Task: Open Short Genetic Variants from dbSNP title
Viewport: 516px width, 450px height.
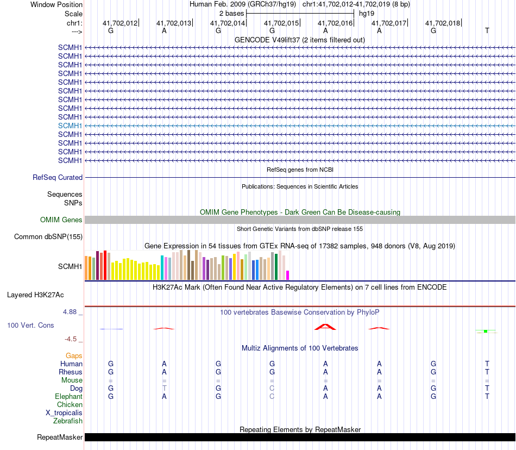Action: tap(300, 229)
